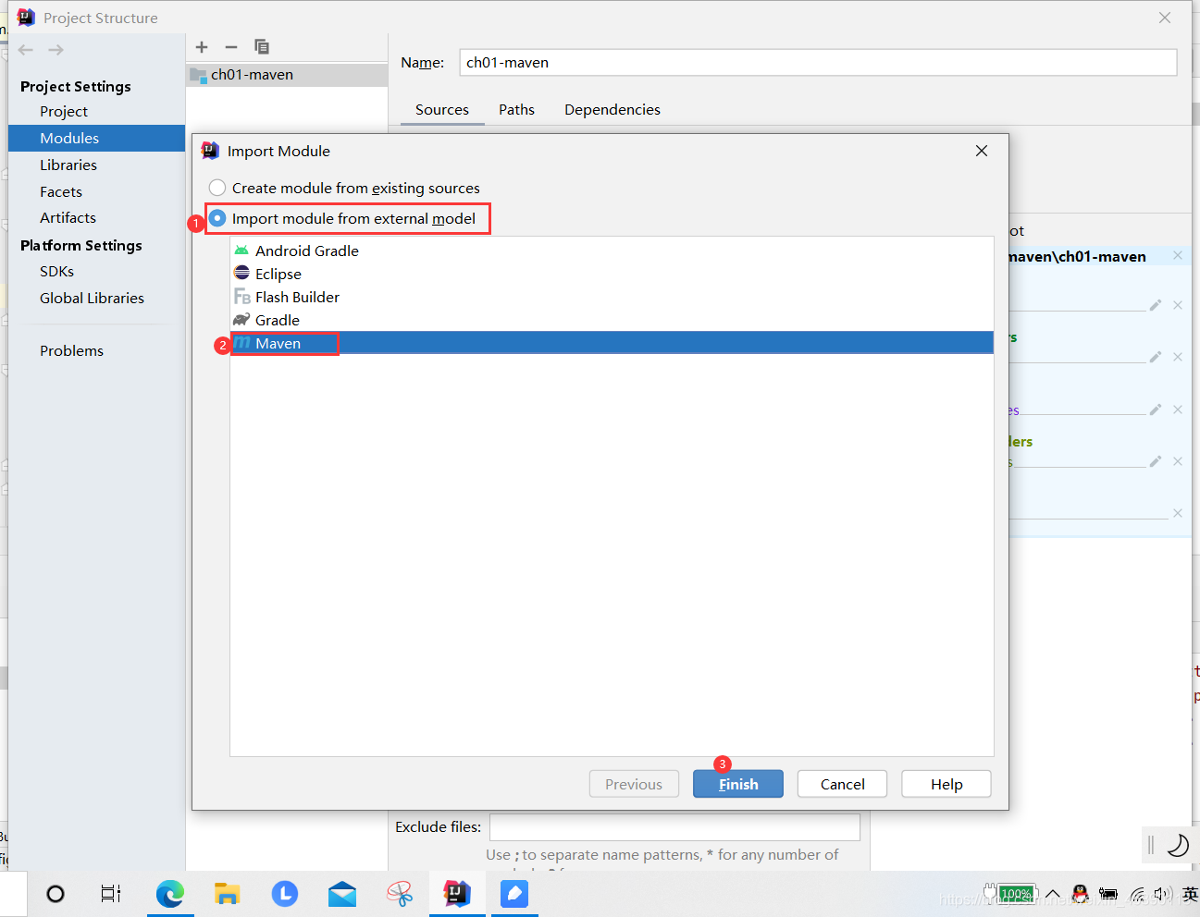Click the back arrow in Project Structure
This screenshot has height=917, width=1200.
[x=26, y=50]
